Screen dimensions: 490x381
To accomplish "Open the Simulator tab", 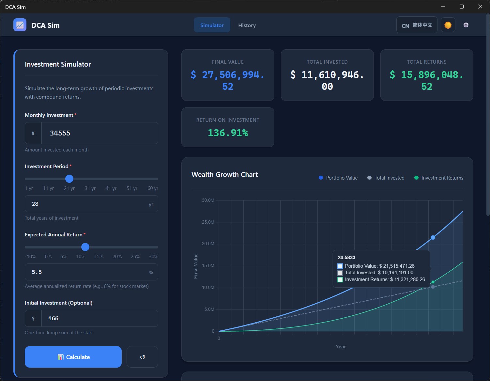I will coord(212,25).
